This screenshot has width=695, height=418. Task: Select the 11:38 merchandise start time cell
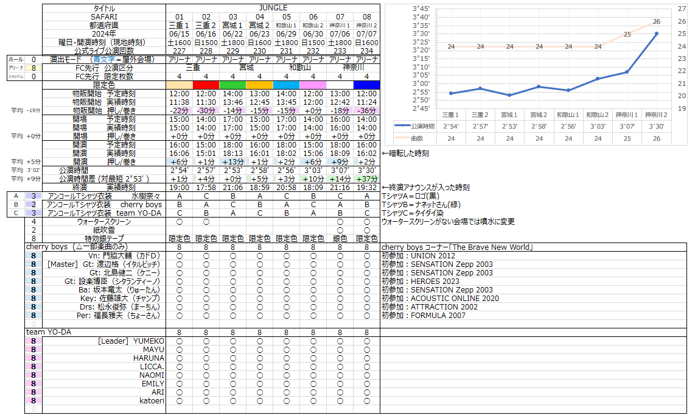pyautogui.click(x=180, y=102)
